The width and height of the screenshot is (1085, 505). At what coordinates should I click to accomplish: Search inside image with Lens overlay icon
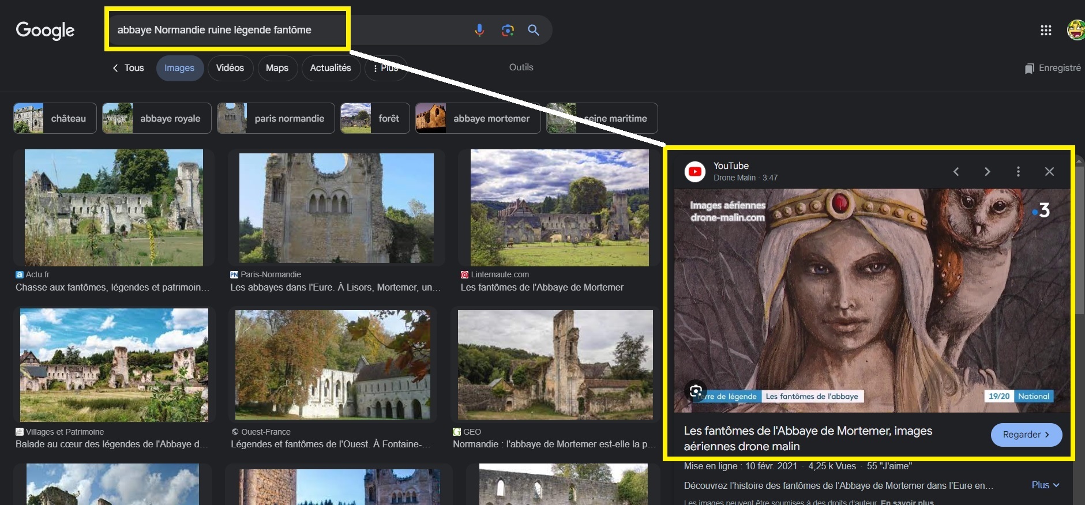click(x=696, y=391)
